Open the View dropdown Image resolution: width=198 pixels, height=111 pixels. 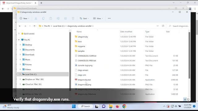click(98, 18)
